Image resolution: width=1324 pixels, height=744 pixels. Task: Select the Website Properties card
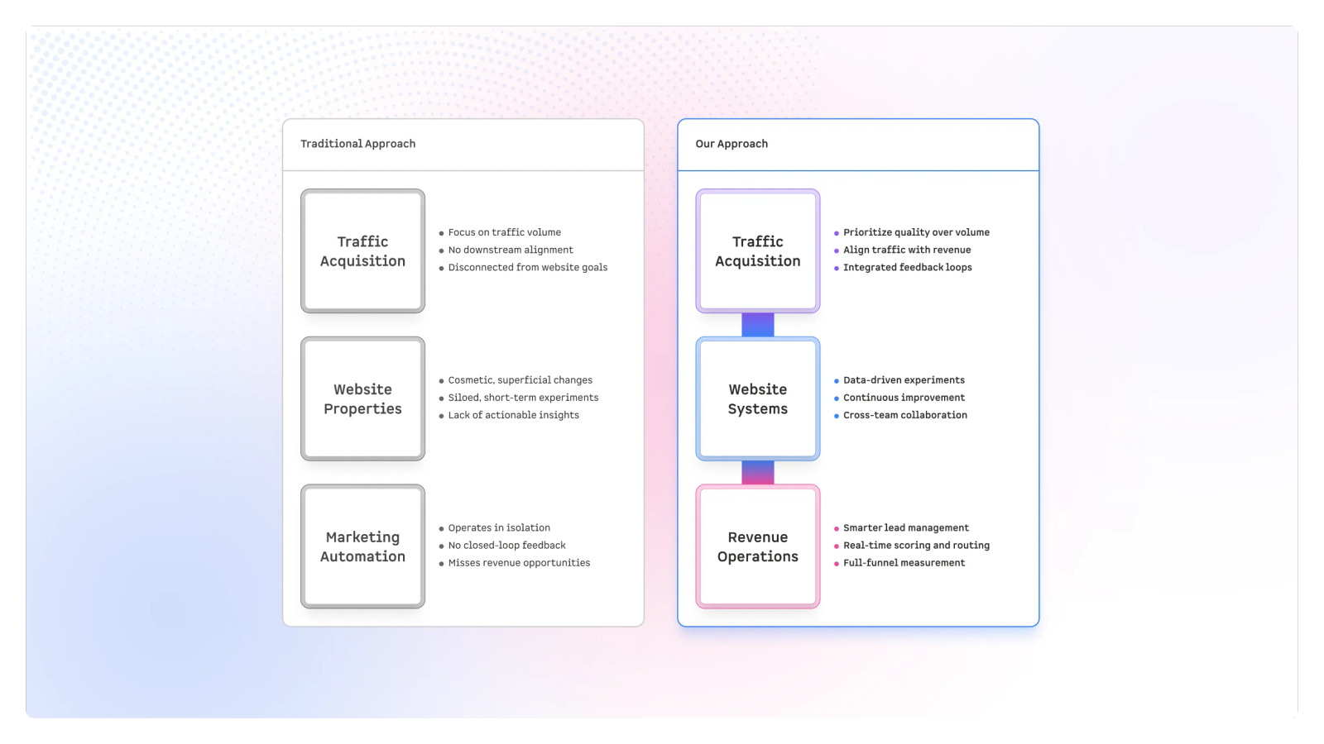[362, 398]
